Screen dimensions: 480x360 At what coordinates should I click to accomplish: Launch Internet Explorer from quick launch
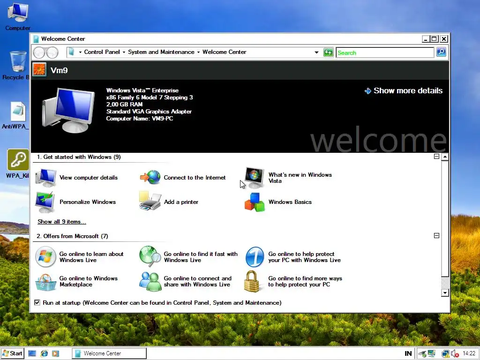[x=45, y=353]
